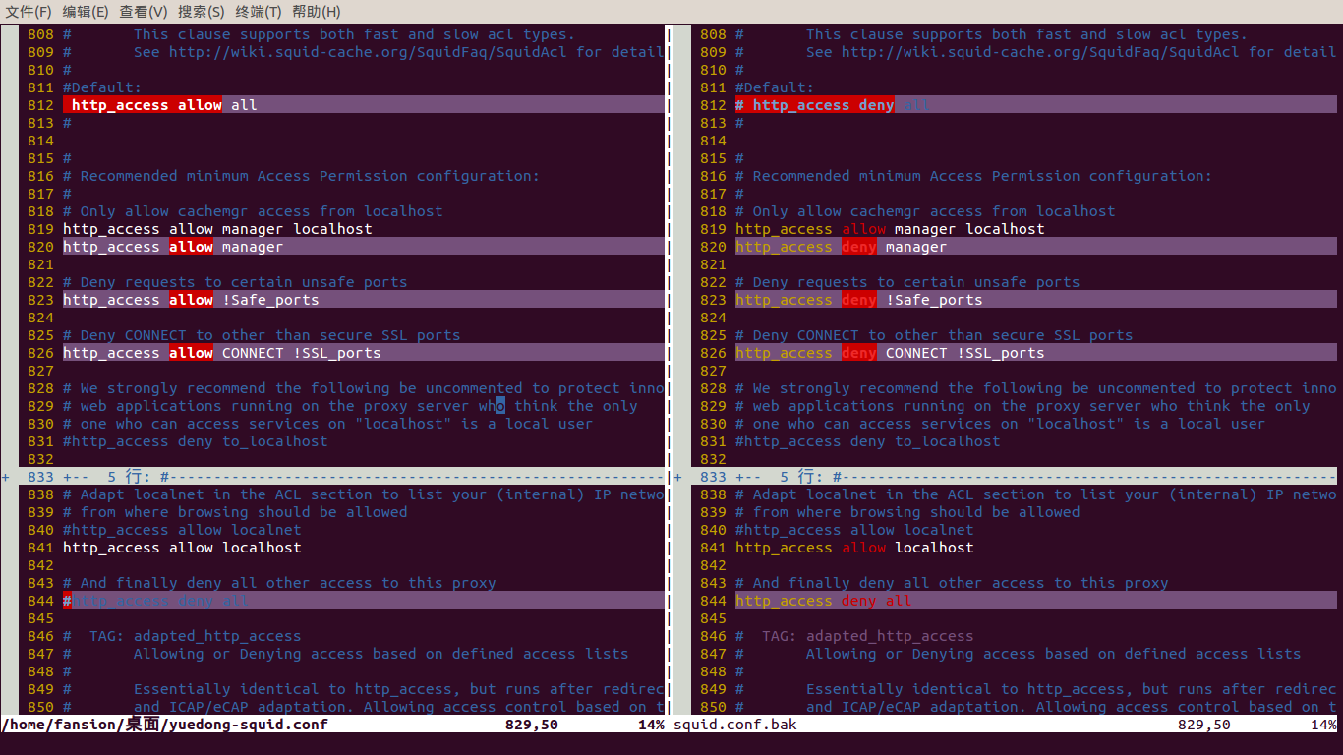This screenshot has height=755, width=1343.
Task: Click 'manager localhost' on line 819, squid.conf.bak
Action: point(969,229)
